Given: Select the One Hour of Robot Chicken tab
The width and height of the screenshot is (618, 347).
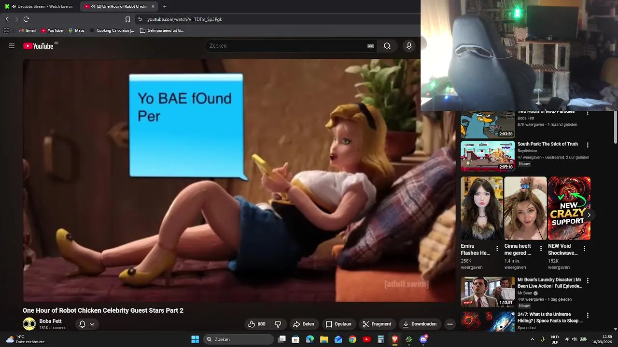Looking at the screenshot, I should click(119, 6).
